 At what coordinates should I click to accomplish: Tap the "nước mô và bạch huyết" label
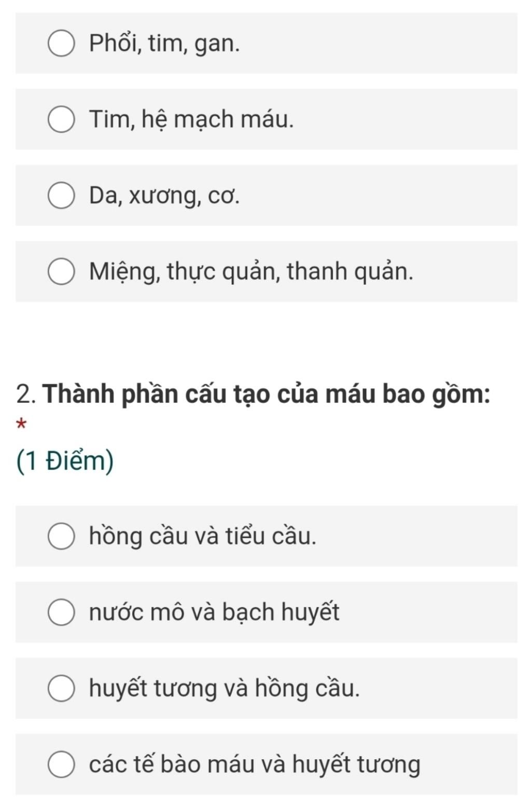point(214,612)
